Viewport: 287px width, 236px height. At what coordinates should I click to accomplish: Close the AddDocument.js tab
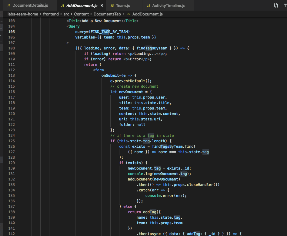[x=102, y=6]
